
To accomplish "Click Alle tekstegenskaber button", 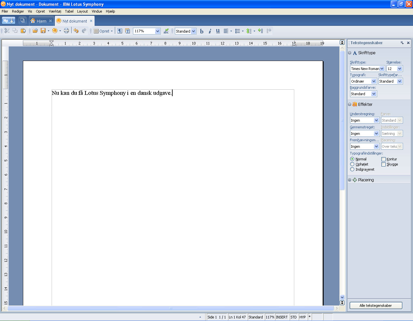I will pos(376,306).
